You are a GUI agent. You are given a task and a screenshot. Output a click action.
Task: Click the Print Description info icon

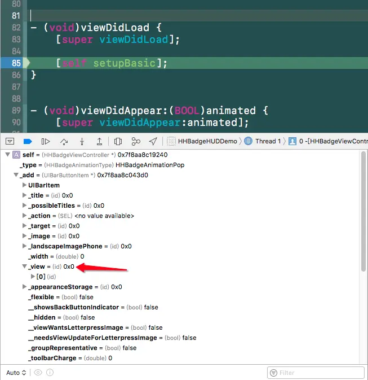(x=50, y=372)
